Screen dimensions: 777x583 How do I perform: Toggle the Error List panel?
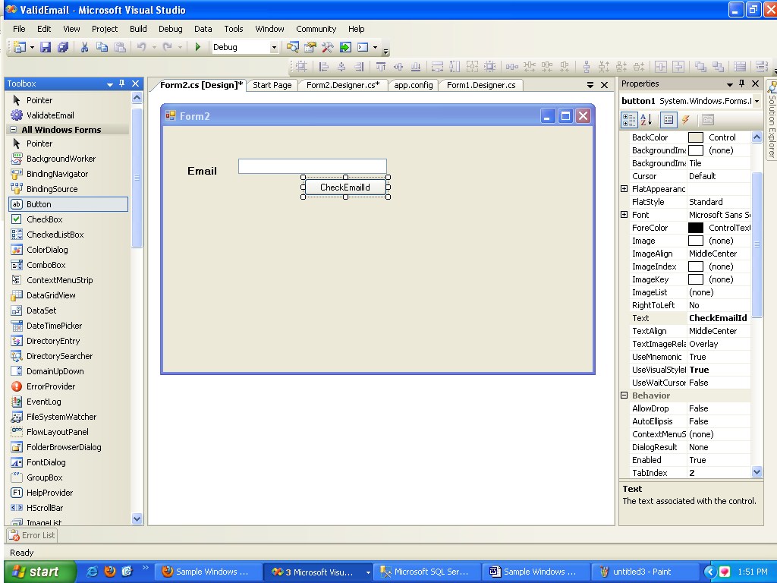tap(31, 535)
